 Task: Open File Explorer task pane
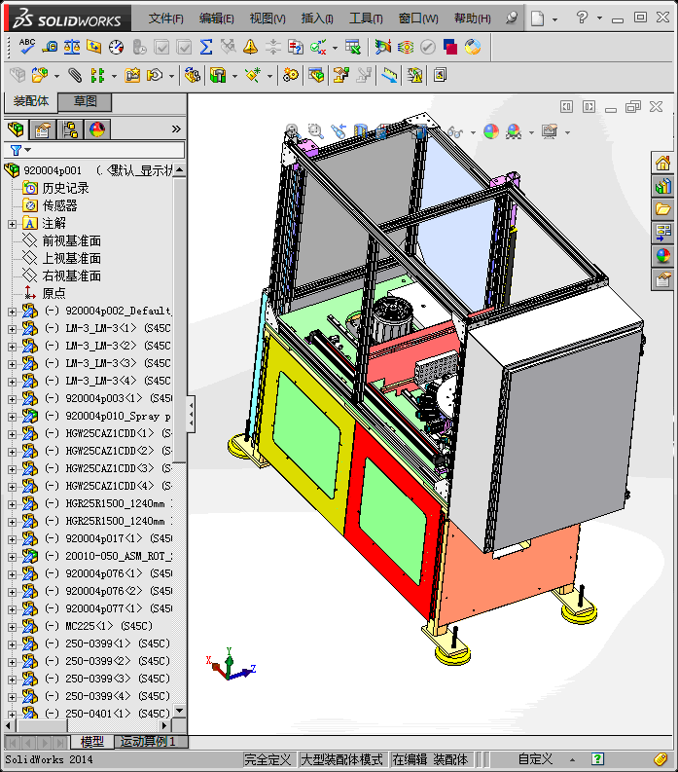tap(662, 209)
